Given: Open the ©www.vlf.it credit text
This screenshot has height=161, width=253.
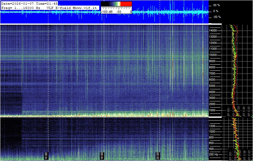Looking at the screenshot, I should click(x=85, y=7).
